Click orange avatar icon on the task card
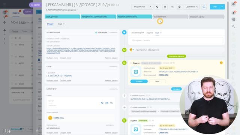Screen dimensions: 240x135 pyautogui.click(x=221, y=63)
